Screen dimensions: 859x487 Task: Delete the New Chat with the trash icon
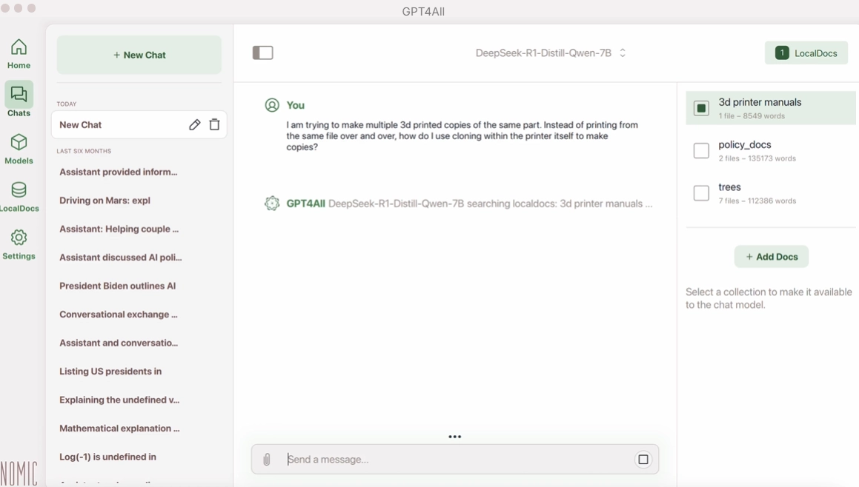(x=215, y=125)
